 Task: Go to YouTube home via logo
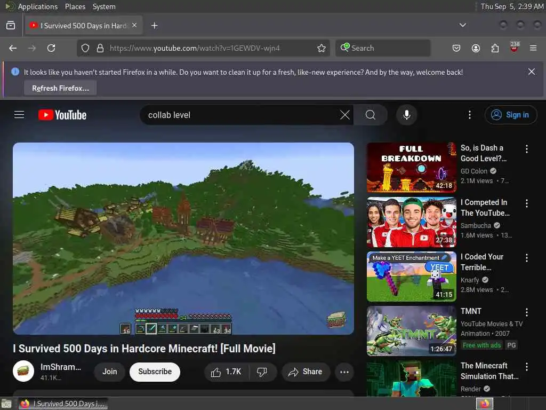[62, 115]
